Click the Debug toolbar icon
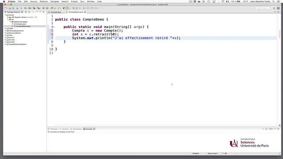283x159 pixels. [x=25, y=8]
